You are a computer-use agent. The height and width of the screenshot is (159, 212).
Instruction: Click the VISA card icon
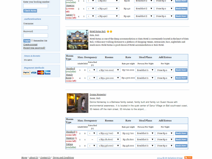[x=33, y=73]
